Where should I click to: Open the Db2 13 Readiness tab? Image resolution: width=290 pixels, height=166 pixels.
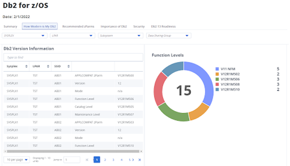[163, 26]
